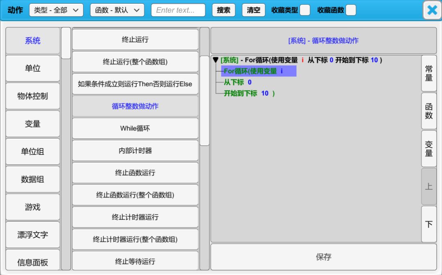The height and width of the screenshot is (275, 442).
Task: Open the 函数 - 默认 dropdown
Action: 117,10
